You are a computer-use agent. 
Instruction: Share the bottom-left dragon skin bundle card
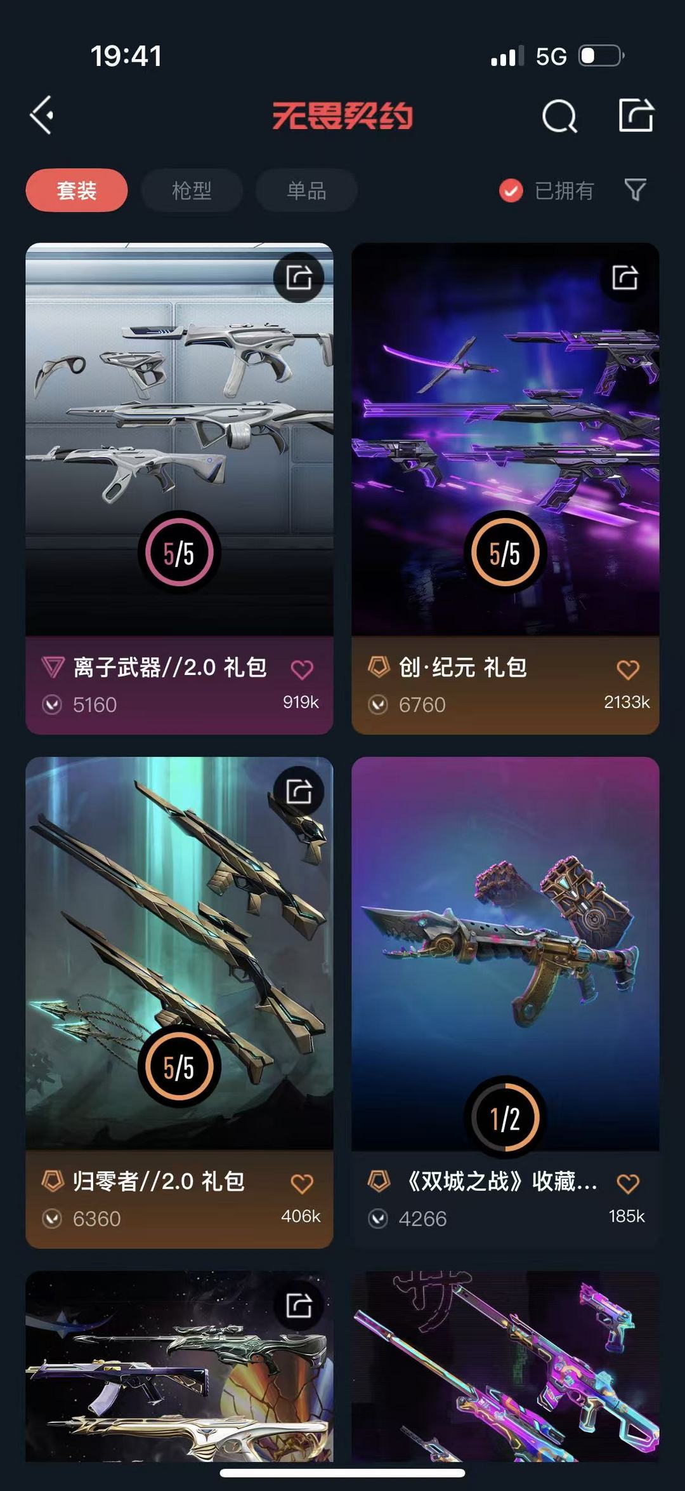pyautogui.click(x=299, y=1306)
